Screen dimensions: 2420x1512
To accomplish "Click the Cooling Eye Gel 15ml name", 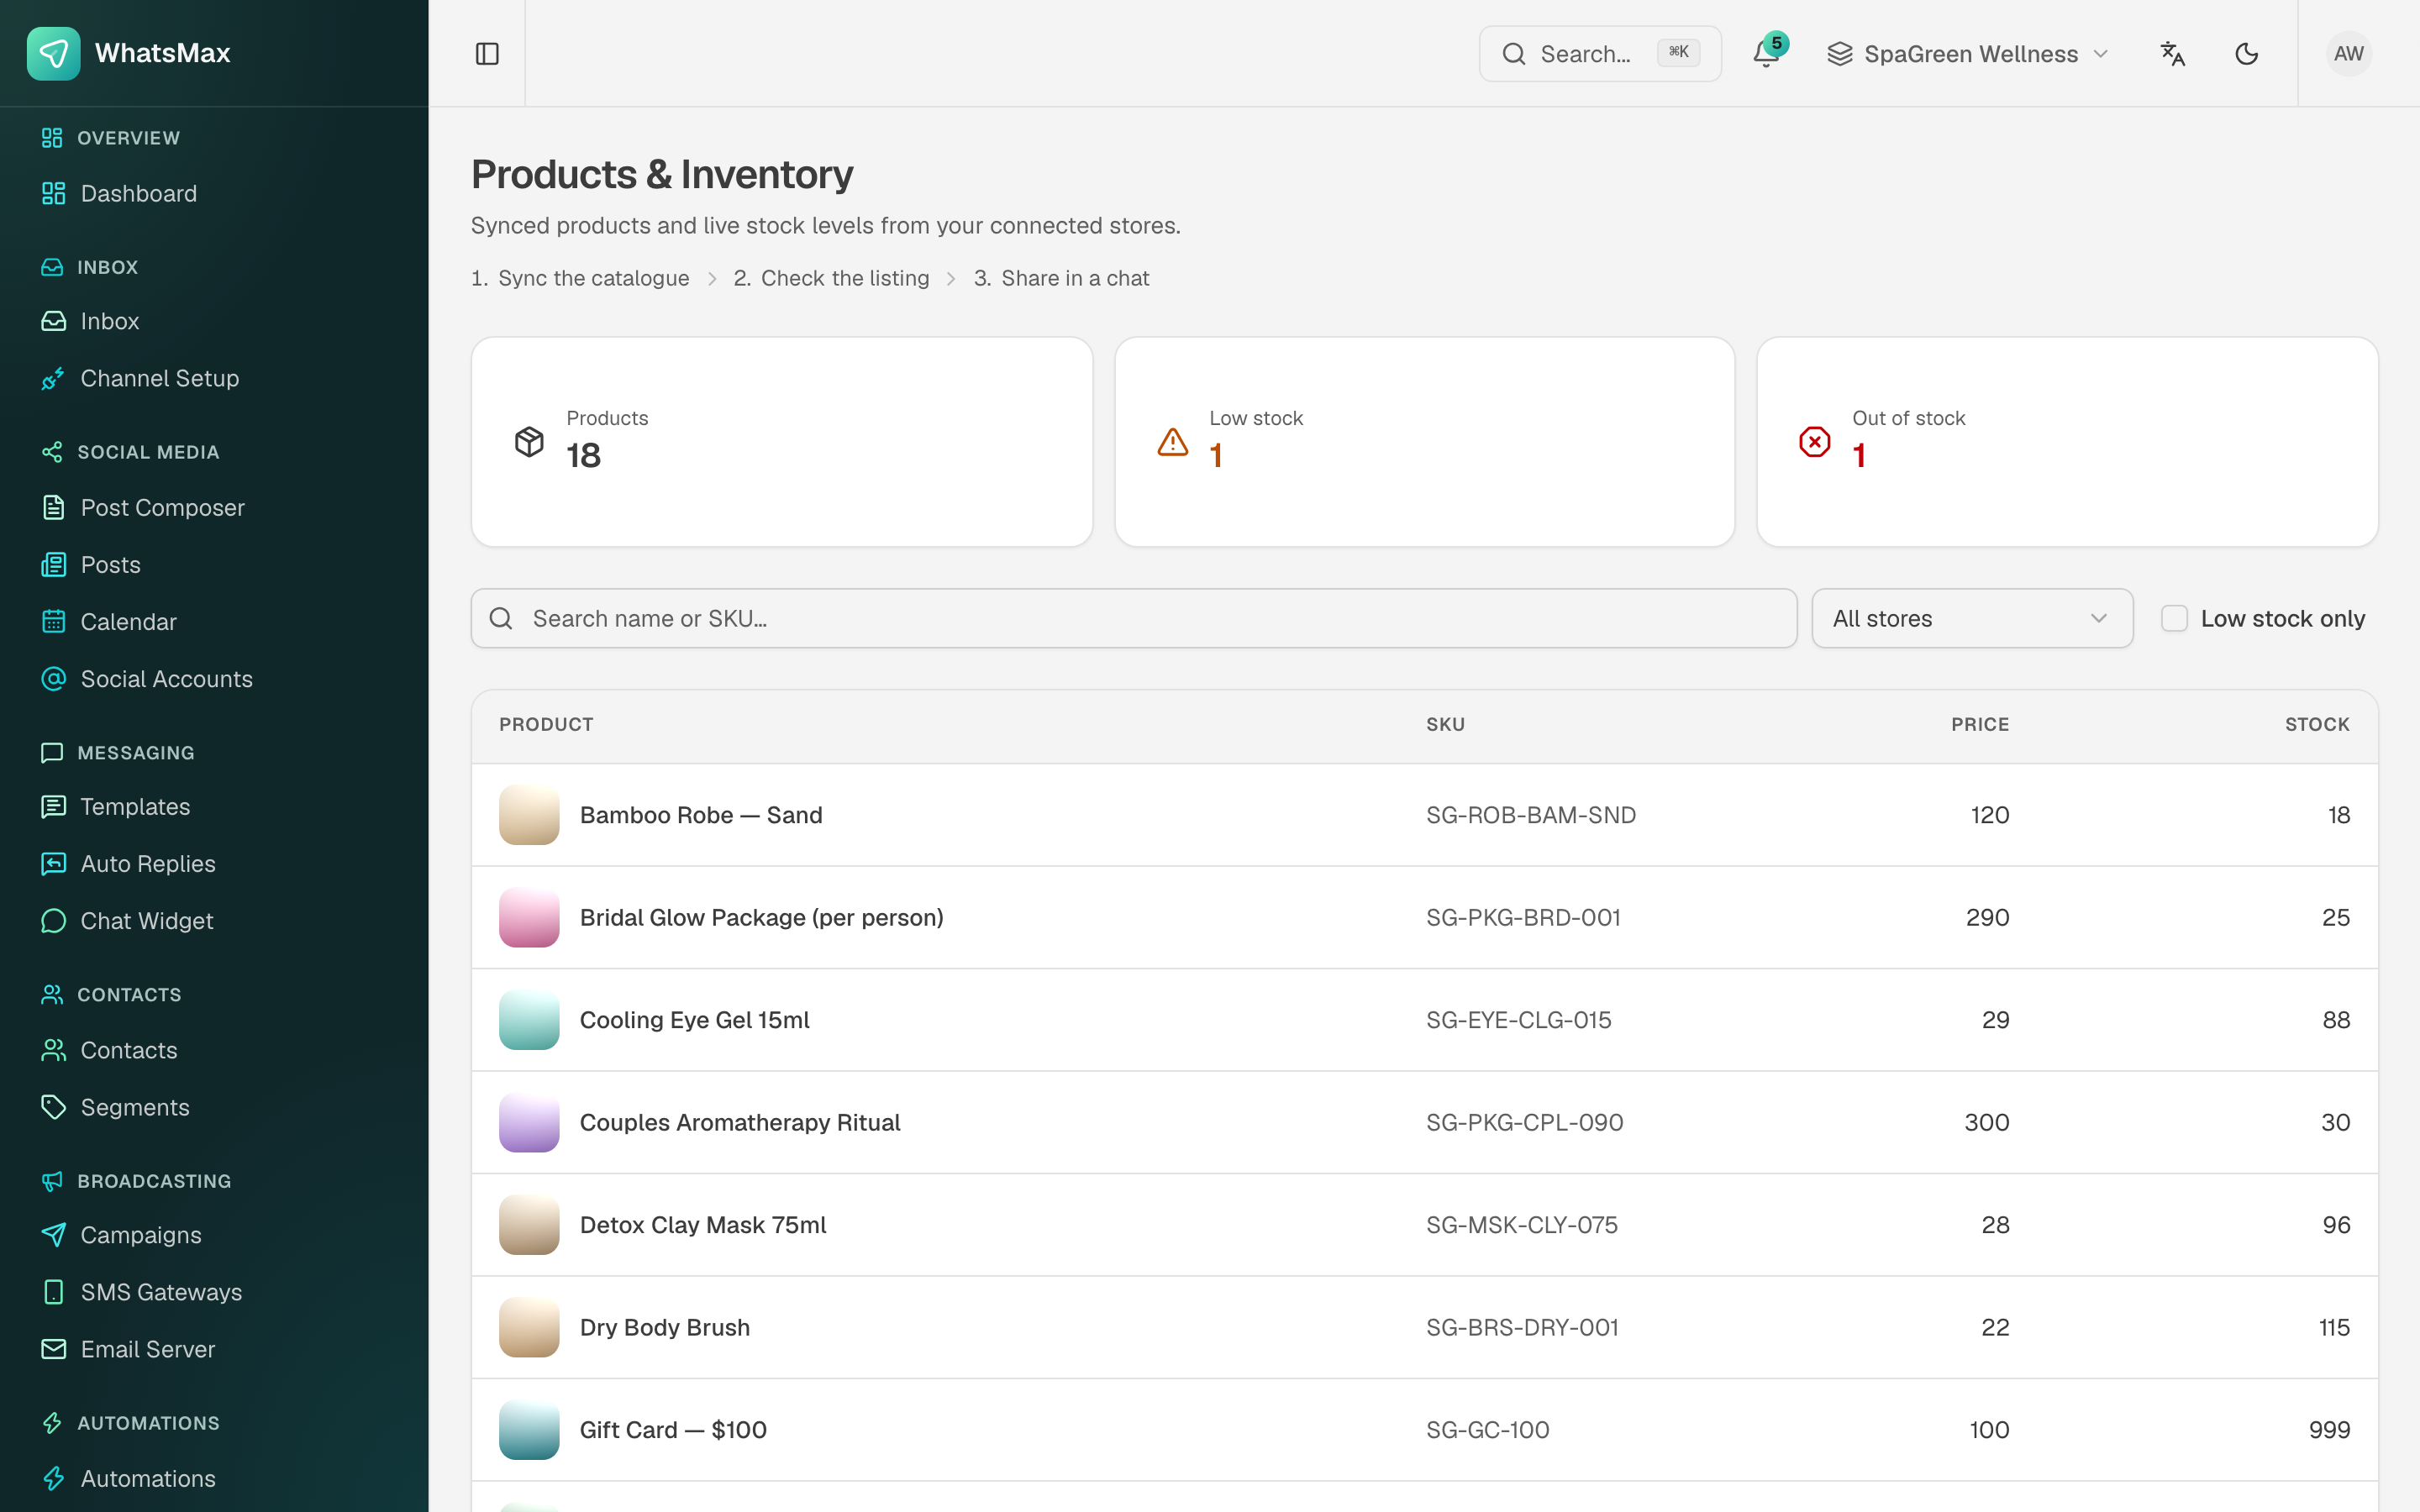I will (694, 1020).
